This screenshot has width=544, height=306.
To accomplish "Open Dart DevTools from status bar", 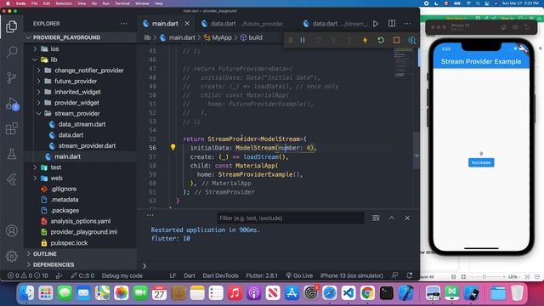I will 220,275.
